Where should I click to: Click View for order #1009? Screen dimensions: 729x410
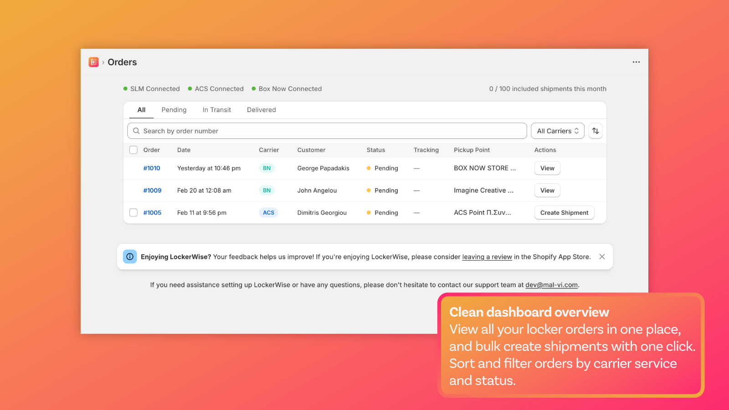[x=547, y=190]
